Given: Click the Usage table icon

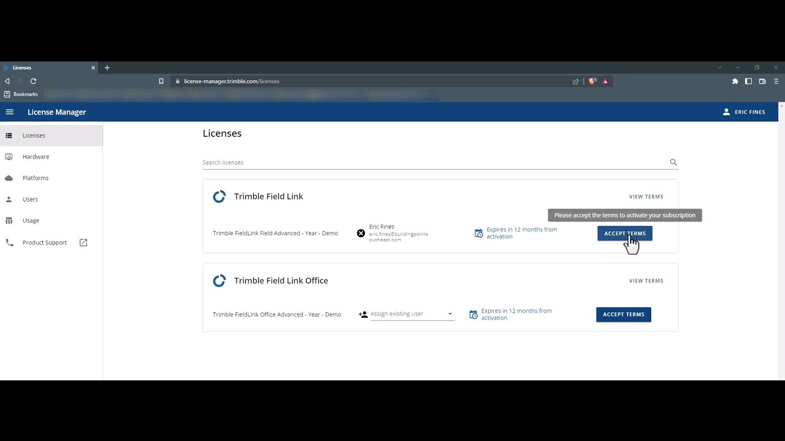Looking at the screenshot, I should (9, 221).
